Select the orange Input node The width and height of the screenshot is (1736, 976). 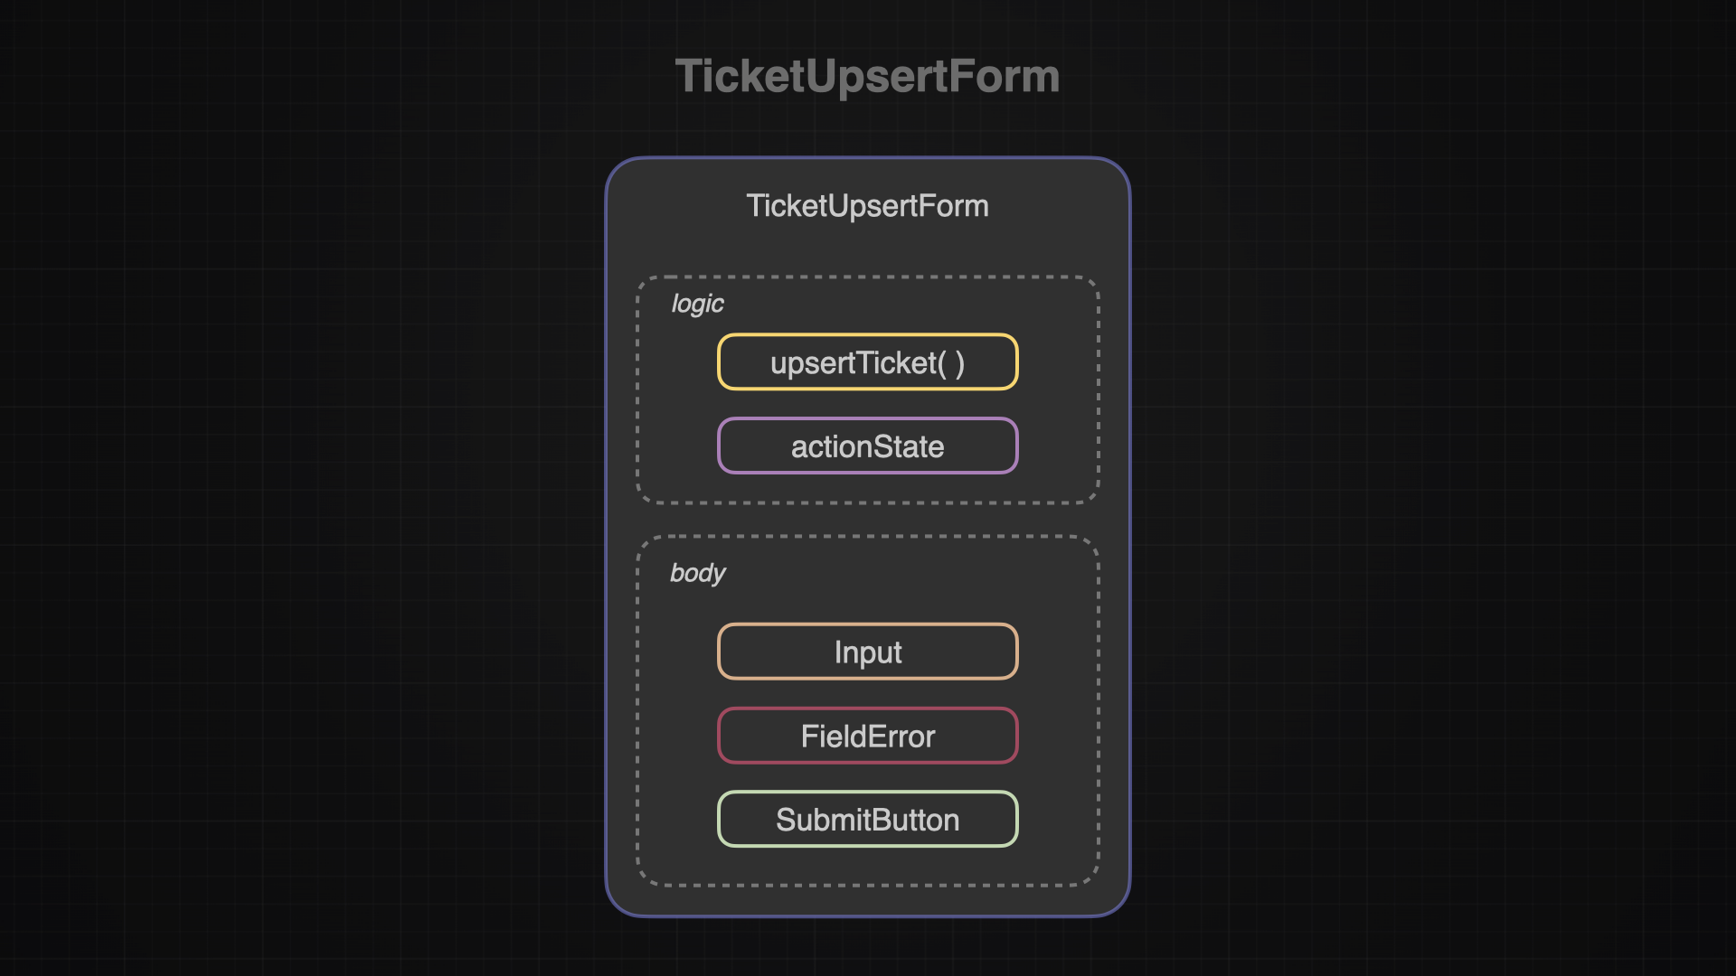866,652
